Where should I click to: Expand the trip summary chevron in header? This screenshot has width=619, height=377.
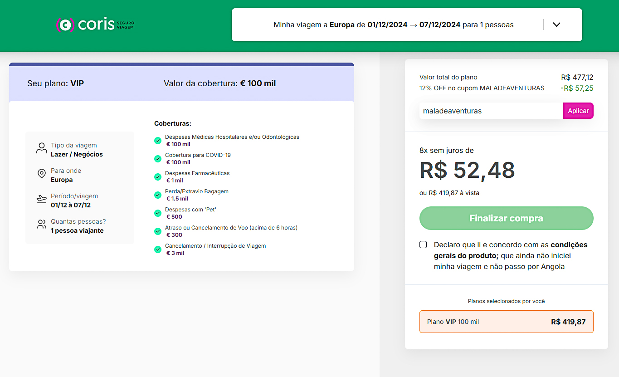click(x=557, y=24)
